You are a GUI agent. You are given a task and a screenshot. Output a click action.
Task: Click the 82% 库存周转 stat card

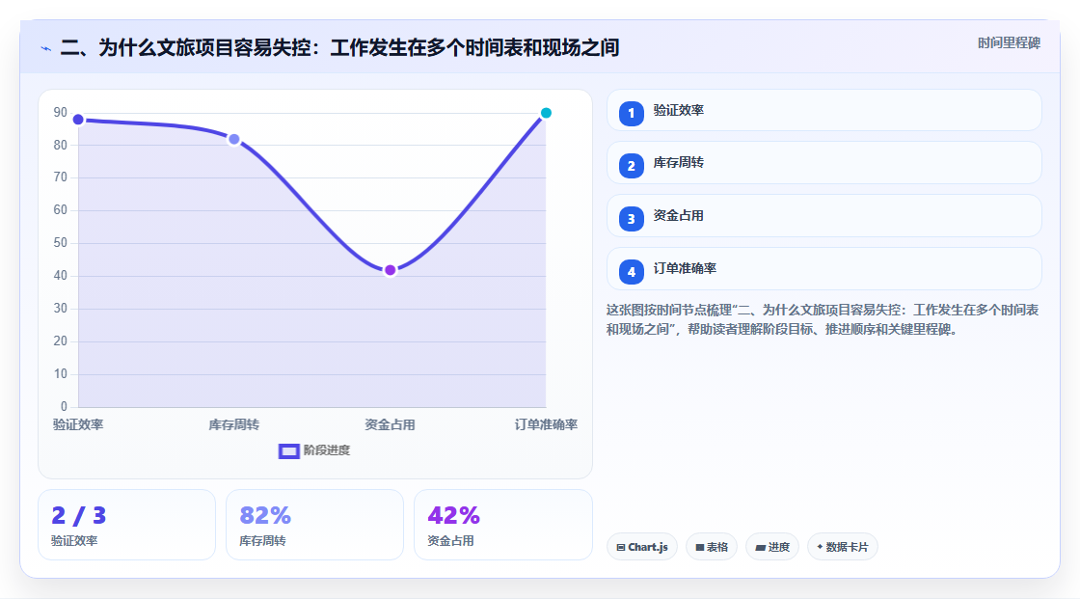[x=314, y=525]
